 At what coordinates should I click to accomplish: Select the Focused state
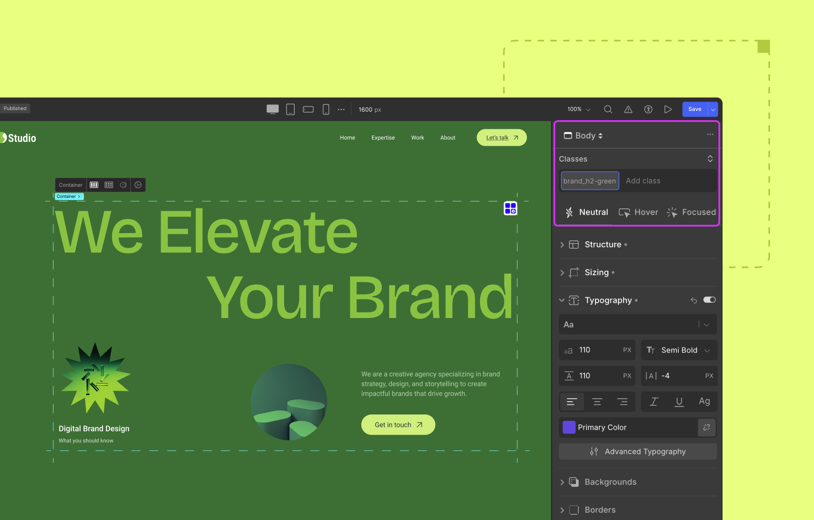tap(691, 212)
